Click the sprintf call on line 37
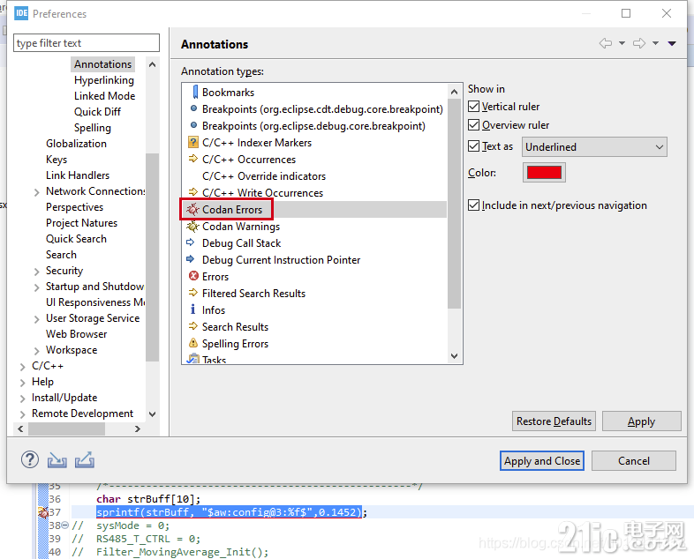 (x=229, y=512)
